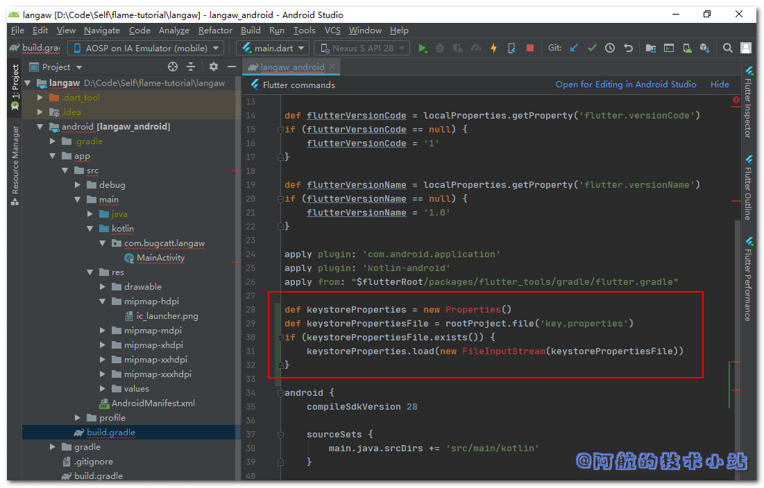The width and height of the screenshot is (764, 488).
Task: Click the Git update project arrow
Action: pyautogui.click(x=574, y=48)
